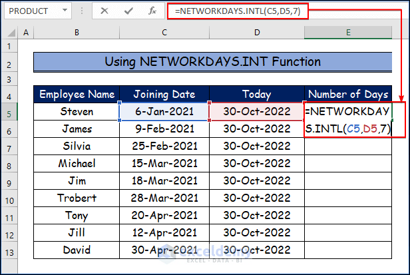Select row 3 header
This screenshot has width=410, height=275.
[9, 79]
